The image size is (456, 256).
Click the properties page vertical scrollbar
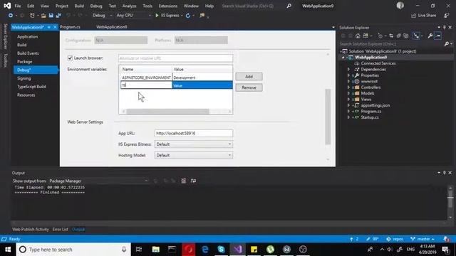(x=328, y=117)
